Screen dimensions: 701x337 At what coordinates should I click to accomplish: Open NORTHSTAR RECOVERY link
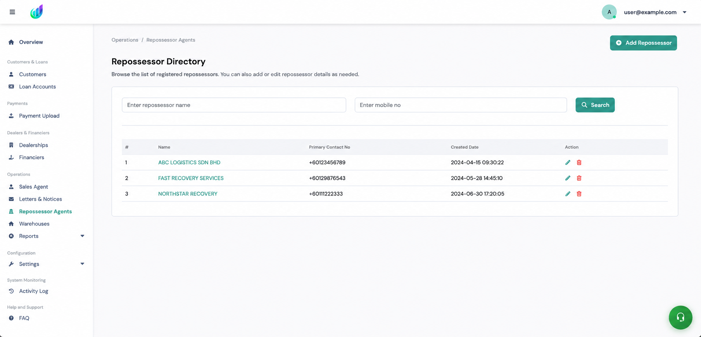[x=188, y=194]
